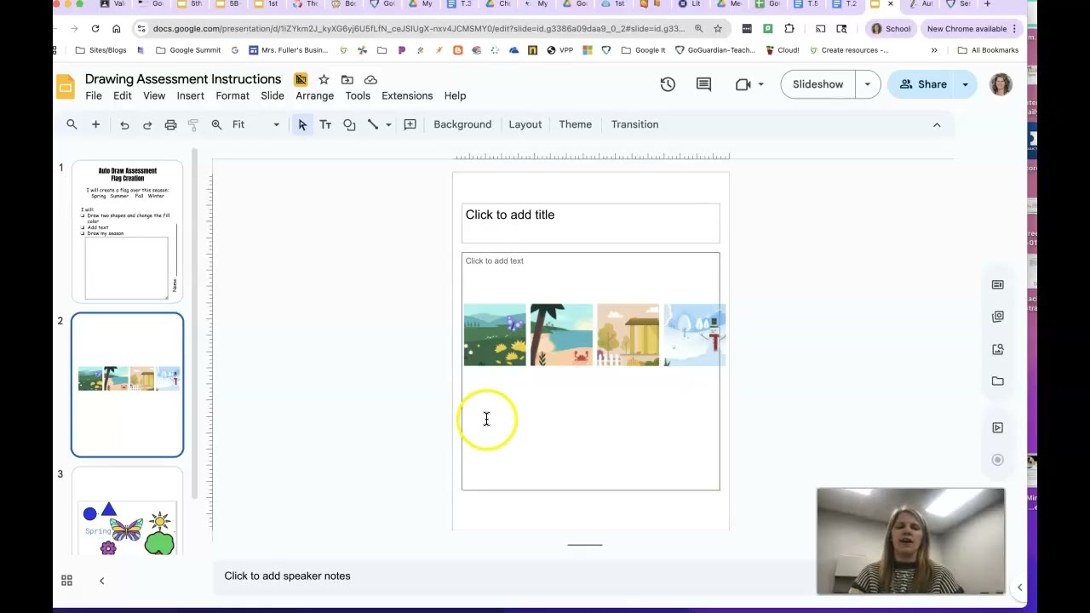Open the File menu
This screenshot has width=1090, height=613.
point(94,95)
